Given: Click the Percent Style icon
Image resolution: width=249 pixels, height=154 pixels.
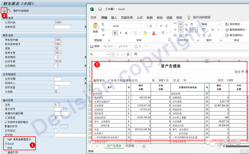Looking at the screenshot, I should coord(213,30).
